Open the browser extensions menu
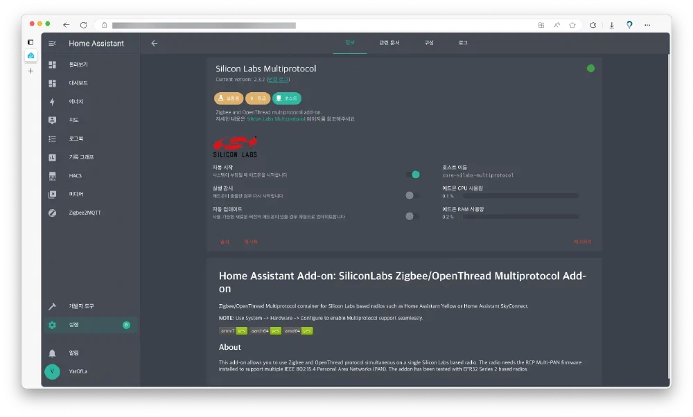 click(x=593, y=25)
